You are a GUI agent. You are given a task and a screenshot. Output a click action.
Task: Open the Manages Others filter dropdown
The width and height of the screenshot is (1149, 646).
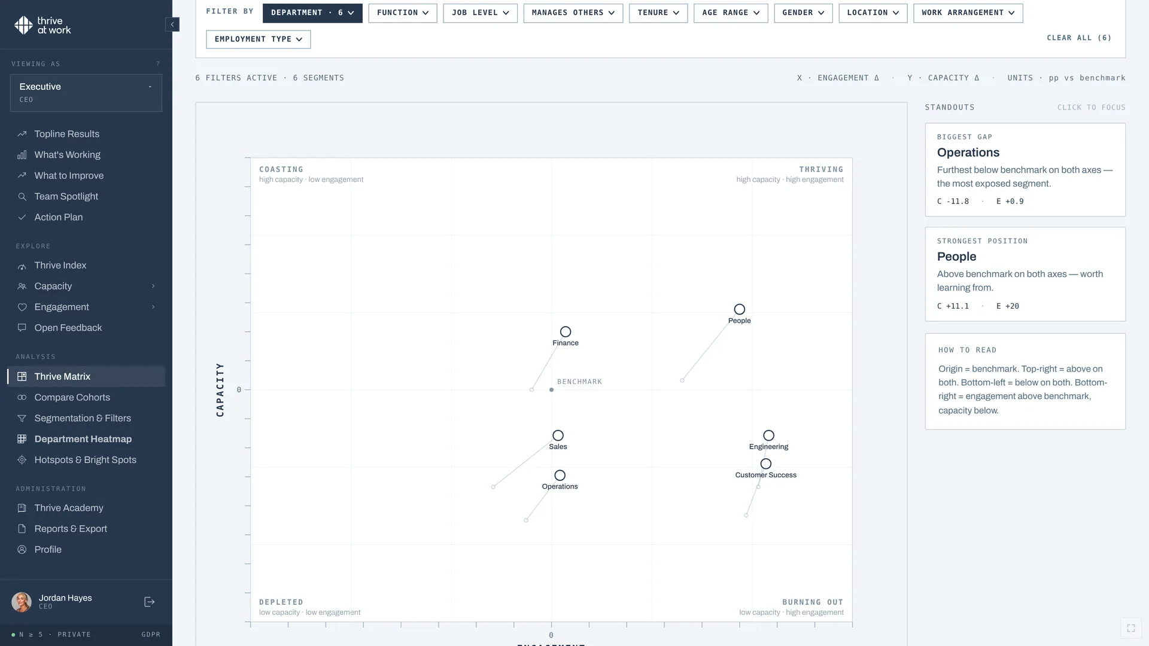pyautogui.click(x=573, y=13)
